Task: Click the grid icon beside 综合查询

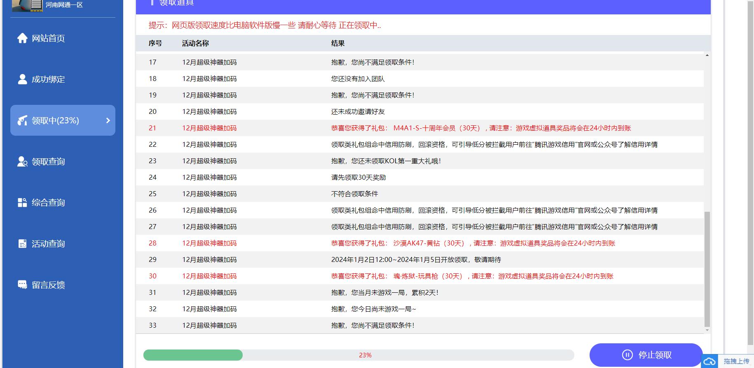Action: (x=22, y=203)
